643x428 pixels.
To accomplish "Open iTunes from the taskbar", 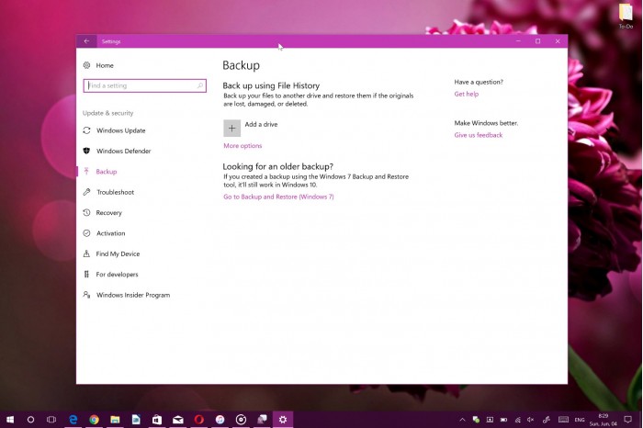I will click(x=220, y=420).
